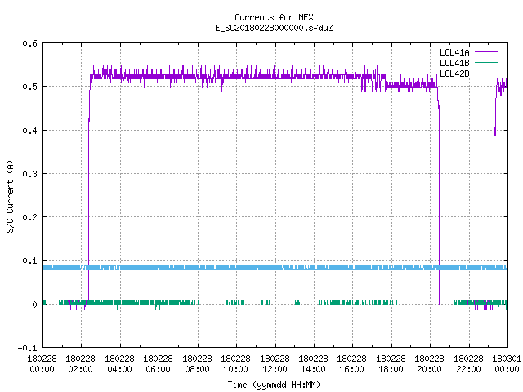The width and height of the screenshot is (523, 392).
Task: Click the x-axis tick 180228 14:00
Action: tap(313, 364)
